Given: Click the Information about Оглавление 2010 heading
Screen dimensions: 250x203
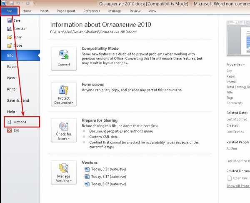Looking at the screenshot, I should [100, 25].
